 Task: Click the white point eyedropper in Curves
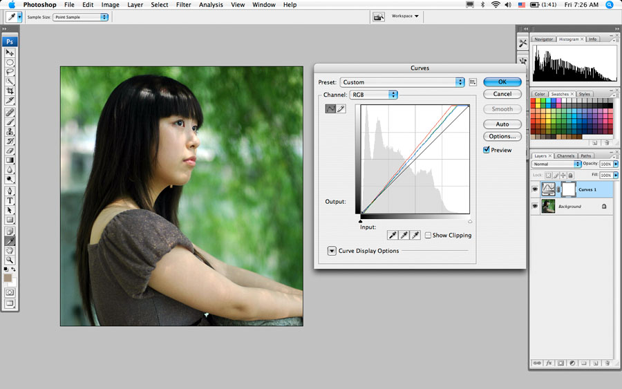[415, 236]
